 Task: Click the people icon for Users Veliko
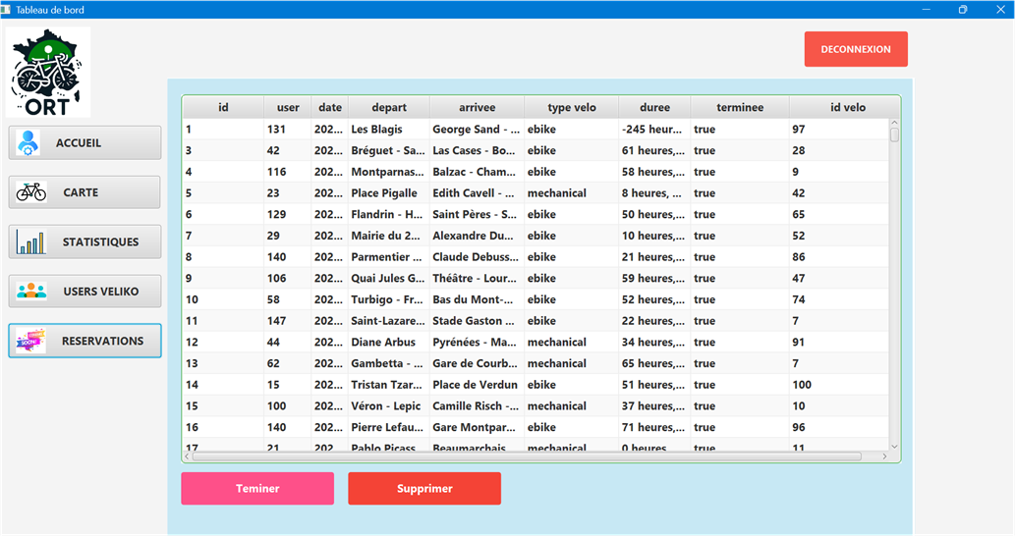point(31,292)
